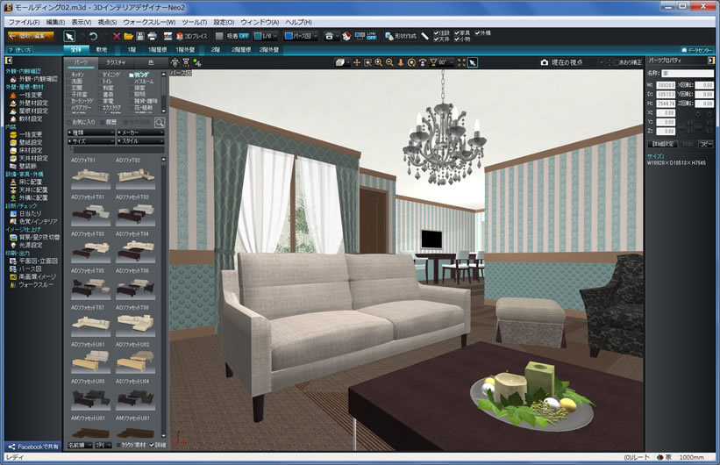The height and width of the screenshot is (465, 720).
Task: Expand the スタイル filter dropdown
Action: click(x=138, y=140)
